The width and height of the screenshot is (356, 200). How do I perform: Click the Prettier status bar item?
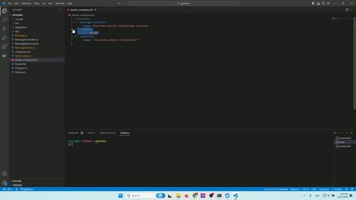[337, 189]
